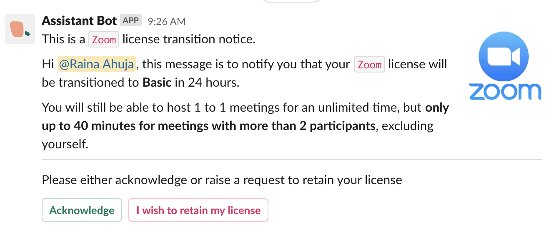The width and height of the screenshot is (556, 235).
Task: Click the APP badge beside Assistant Bot
Action: (131, 20)
